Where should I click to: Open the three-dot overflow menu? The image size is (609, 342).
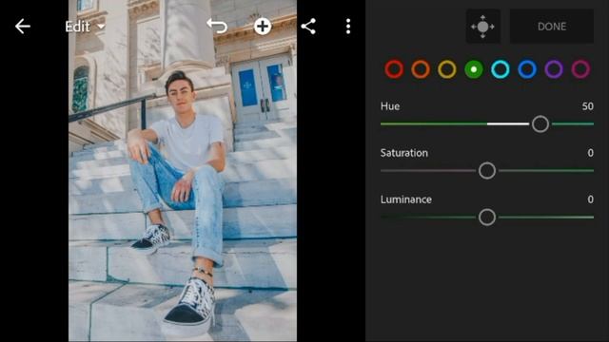tap(348, 27)
